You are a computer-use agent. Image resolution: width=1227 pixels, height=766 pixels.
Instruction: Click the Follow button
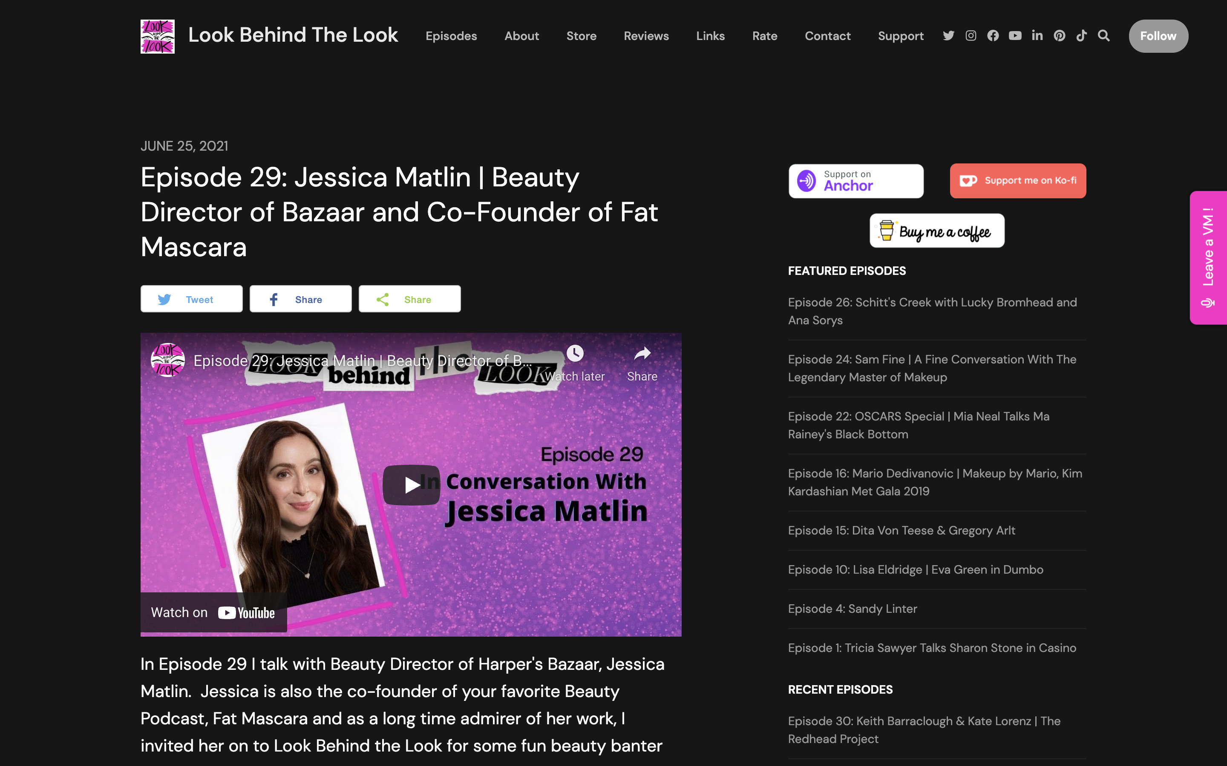(x=1158, y=36)
